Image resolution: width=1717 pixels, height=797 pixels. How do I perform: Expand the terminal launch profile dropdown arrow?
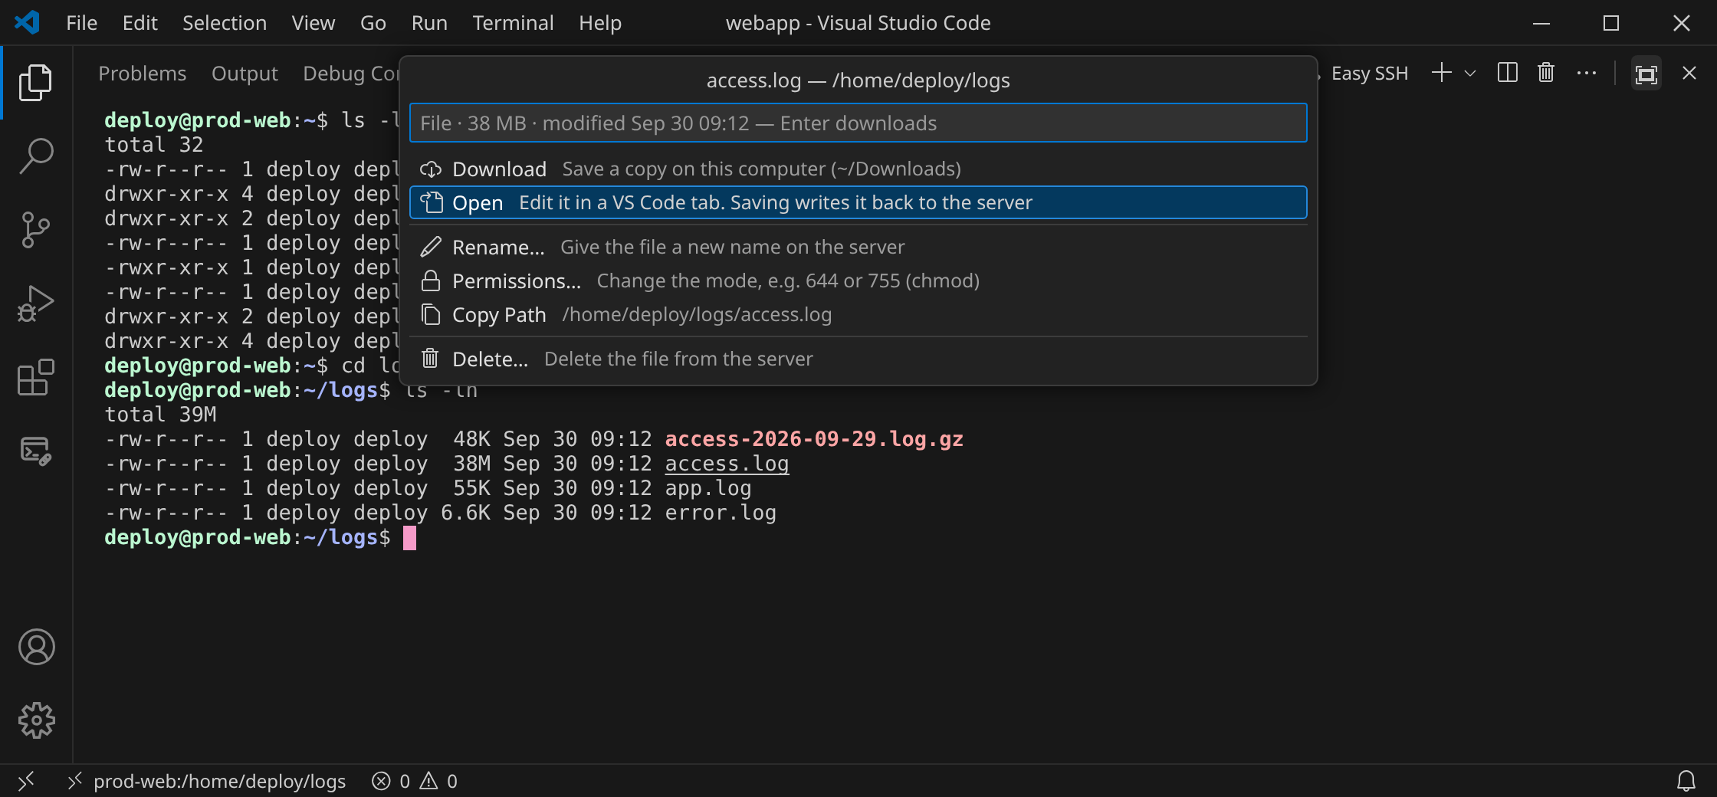(x=1470, y=74)
